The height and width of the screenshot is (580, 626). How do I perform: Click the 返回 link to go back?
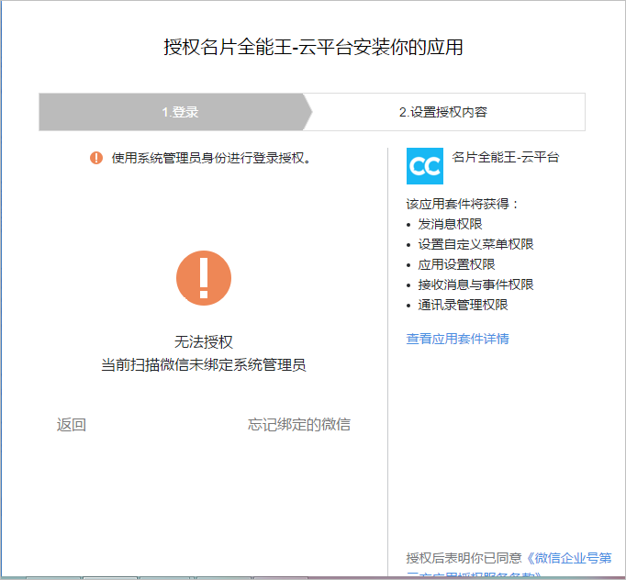(x=72, y=424)
